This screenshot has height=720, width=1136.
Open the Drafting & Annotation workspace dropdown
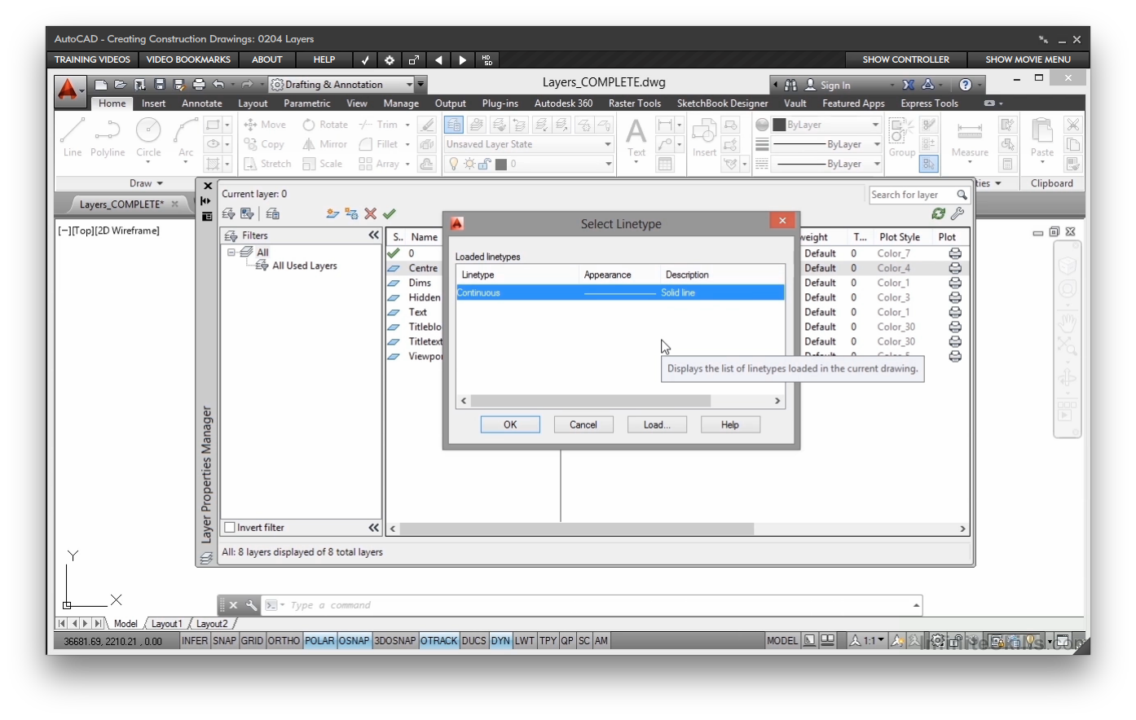click(x=409, y=84)
